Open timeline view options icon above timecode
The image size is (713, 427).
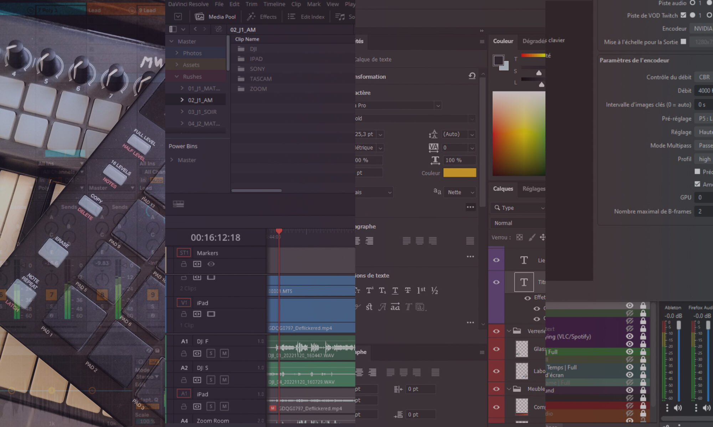(x=178, y=204)
